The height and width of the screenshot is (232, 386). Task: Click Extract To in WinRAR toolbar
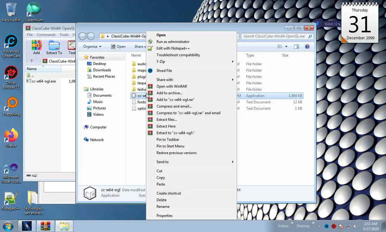click(54, 47)
